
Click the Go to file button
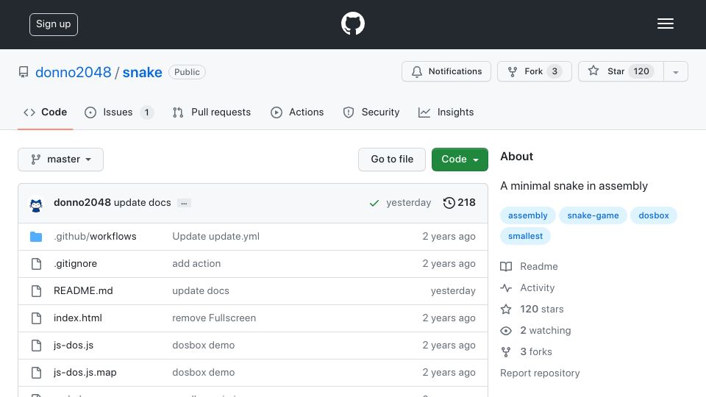click(x=392, y=160)
